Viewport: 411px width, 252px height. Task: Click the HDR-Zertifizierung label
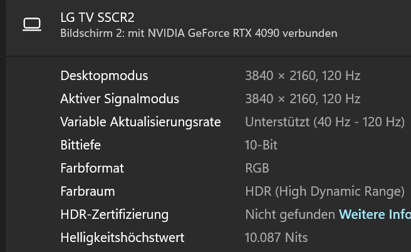114,214
